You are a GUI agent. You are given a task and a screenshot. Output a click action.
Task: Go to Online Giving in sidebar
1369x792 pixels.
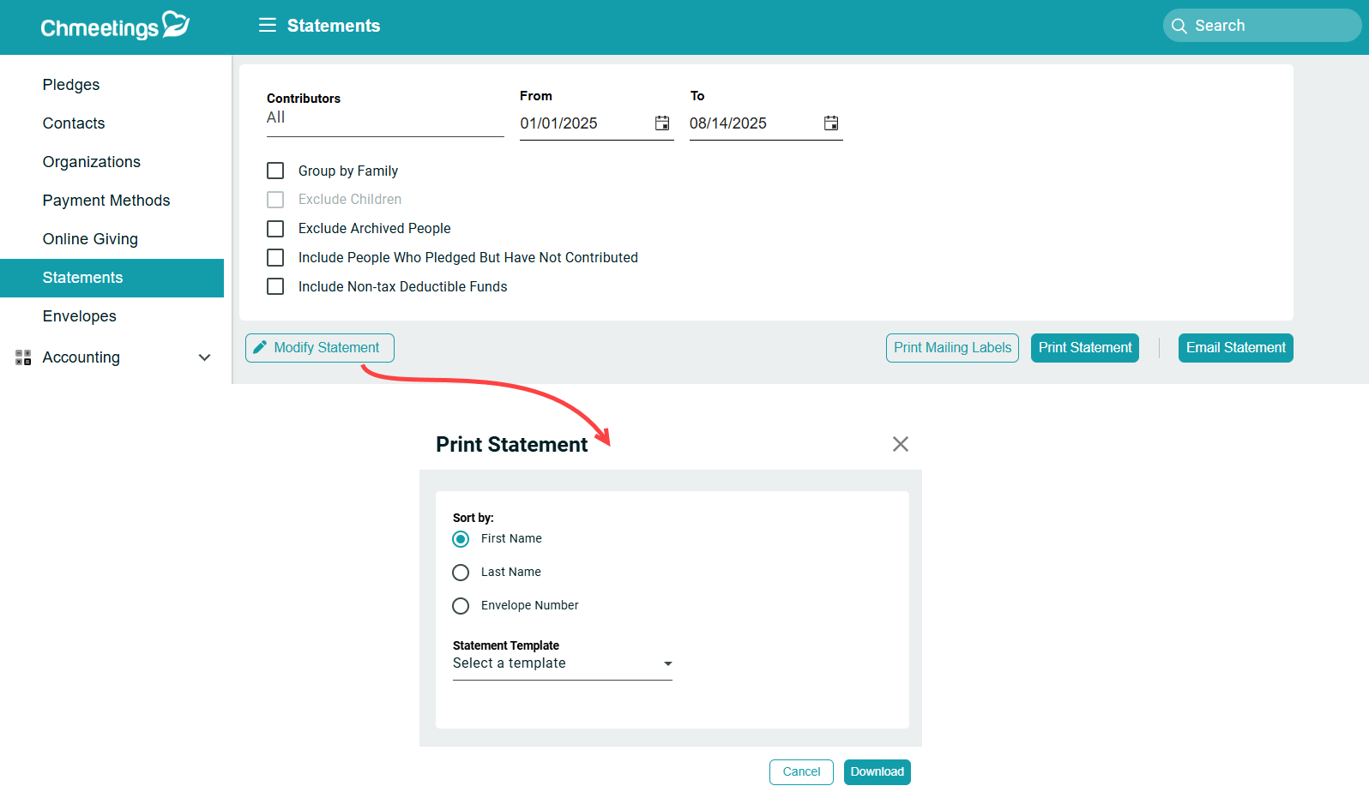click(90, 239)
